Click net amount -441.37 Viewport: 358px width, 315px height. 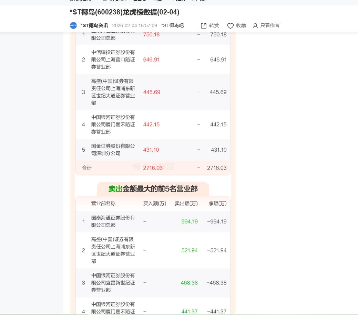[217, 311]
